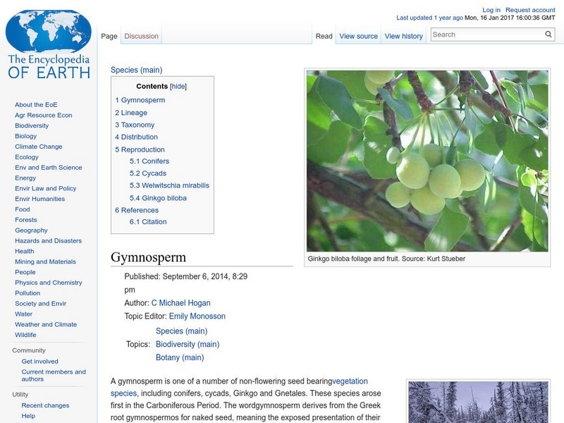Open Energy sidebar link
This screenshot has width=564, height=423.
point(25,178)
